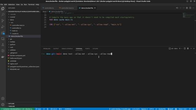This screenshot has height=110, width=196.
Task: Open the Testing flask view
Action: click(3, 45)
